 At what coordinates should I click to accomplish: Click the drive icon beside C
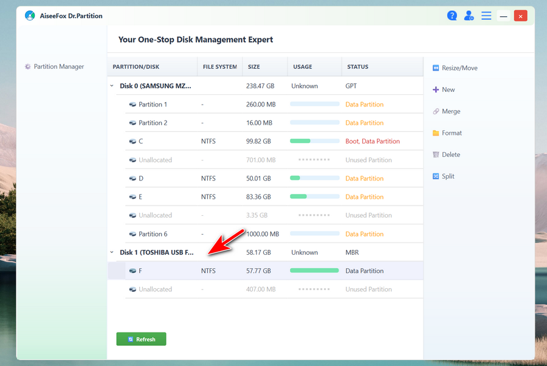[x=132, y=141]
